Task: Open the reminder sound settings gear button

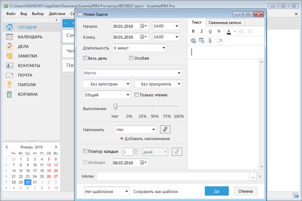Action: click(164, 129)
